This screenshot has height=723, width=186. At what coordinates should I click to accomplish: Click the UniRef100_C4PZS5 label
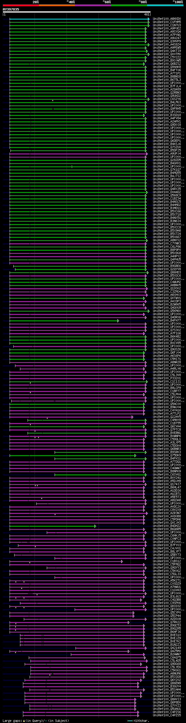coord(167,715)
